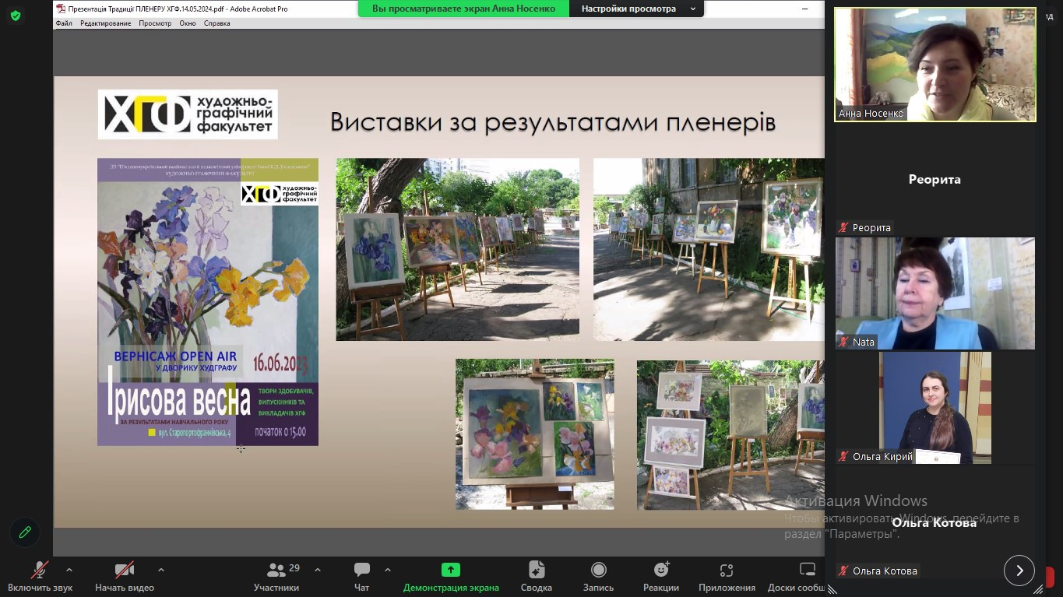Open the Участники participants panel
This screenshot has height=597, width=1063.
tap(276, 577)
